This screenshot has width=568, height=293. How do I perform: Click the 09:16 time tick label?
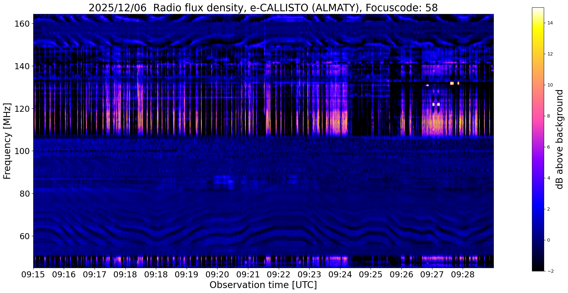(64, 275)
